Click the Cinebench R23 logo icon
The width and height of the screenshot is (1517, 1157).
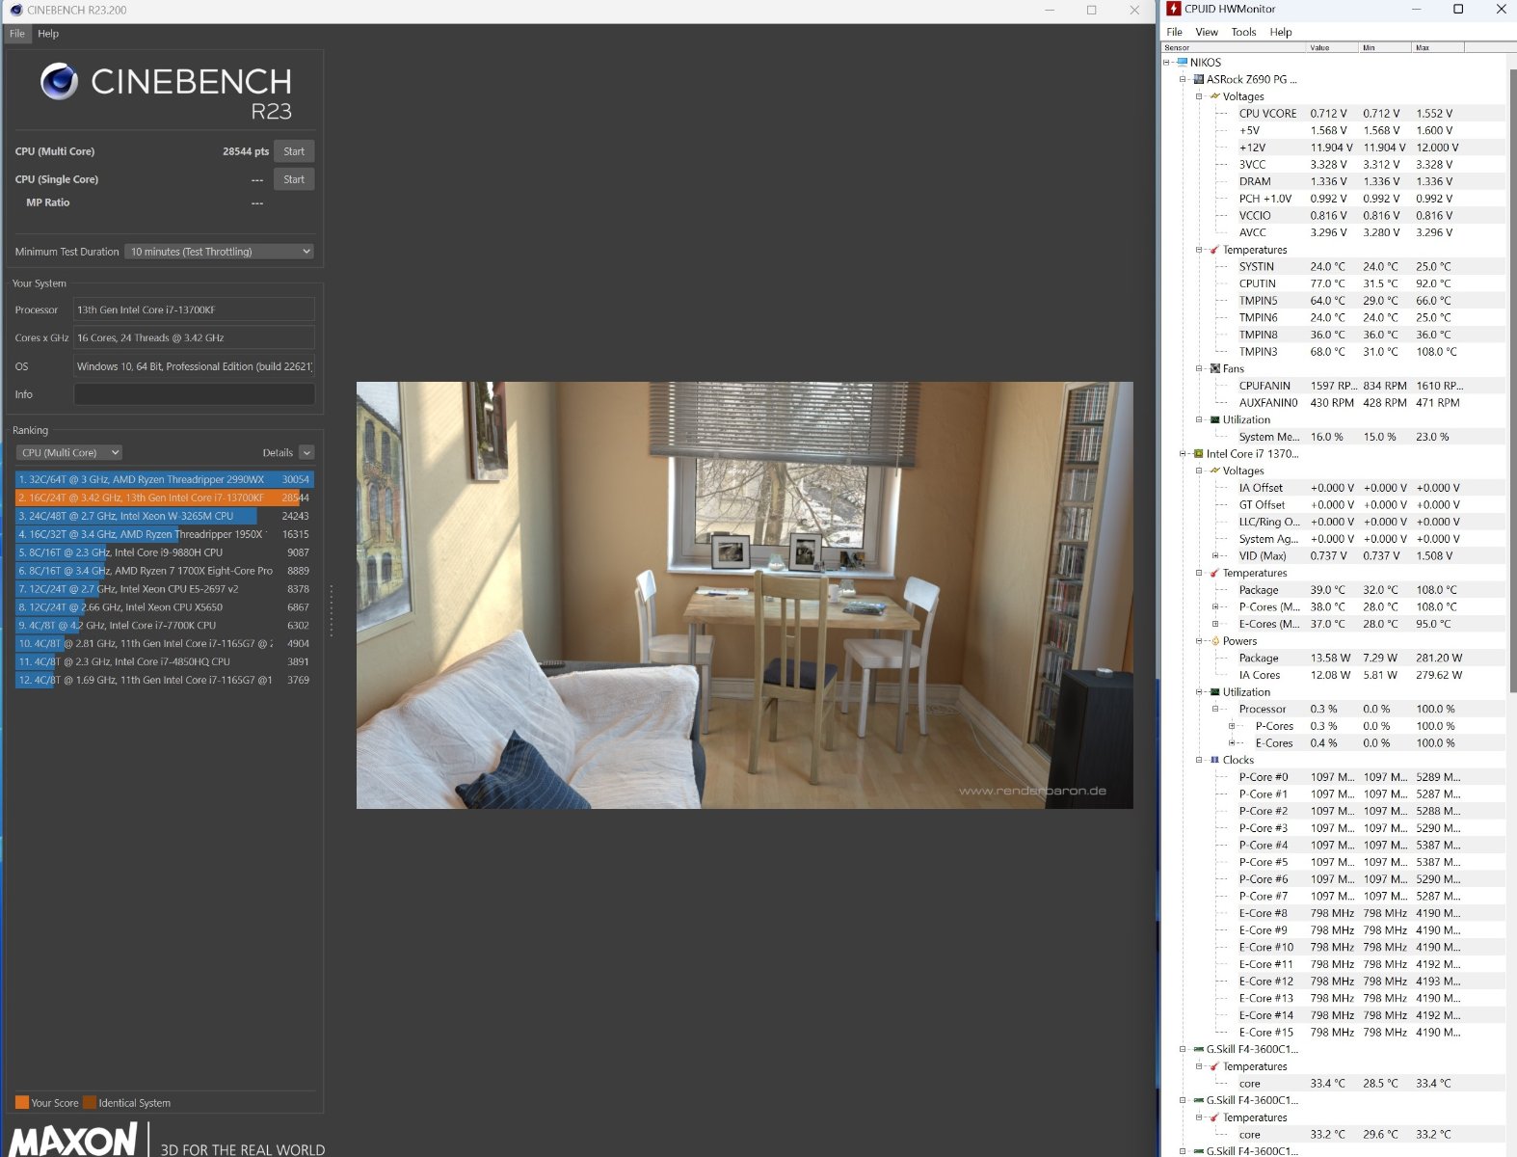pyautogui.click(x=59, y=82)
